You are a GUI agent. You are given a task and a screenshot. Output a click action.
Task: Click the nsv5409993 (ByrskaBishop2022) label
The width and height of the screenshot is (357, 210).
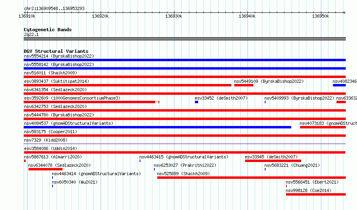[299, 98]
